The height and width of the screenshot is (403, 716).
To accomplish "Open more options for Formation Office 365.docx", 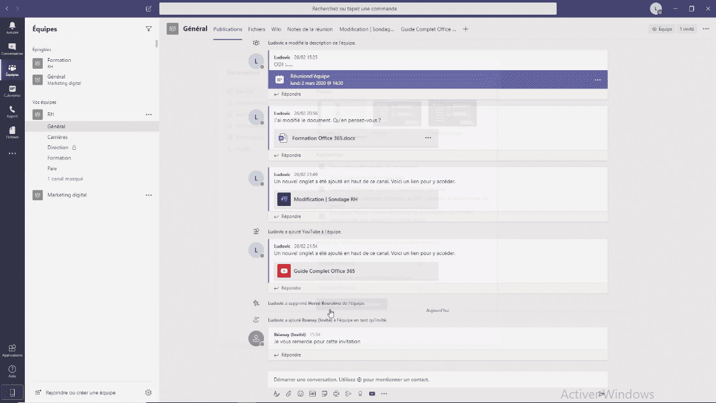I will click(x=428, y=138).
